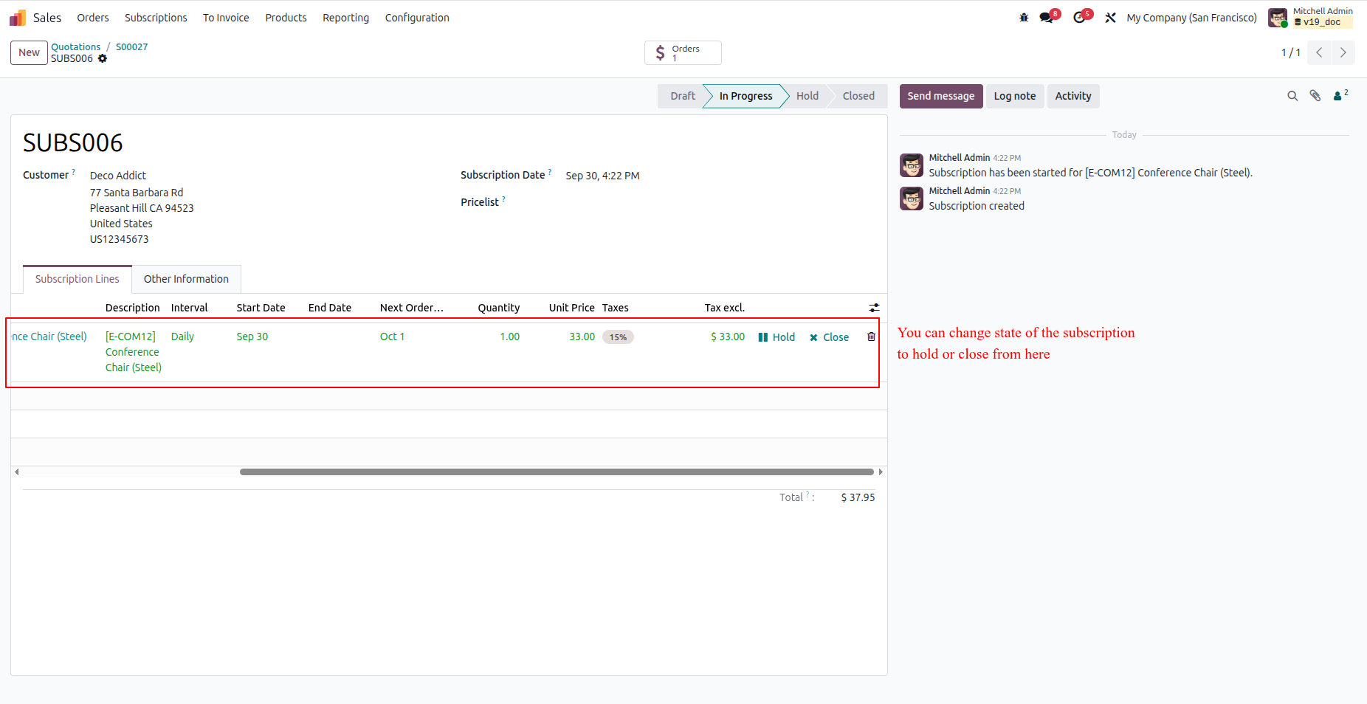1367x704 pixels.
Task: Open the Orders smart button
Action: (x=683, y=52)
